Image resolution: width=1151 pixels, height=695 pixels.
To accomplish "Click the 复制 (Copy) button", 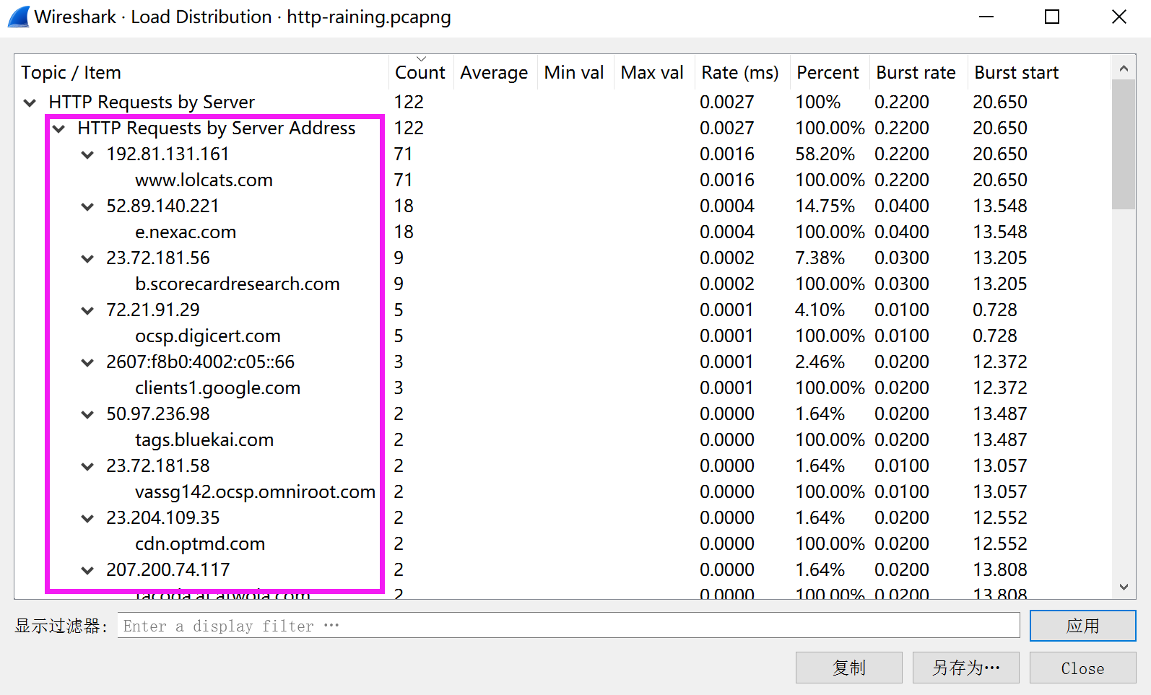I will [849, 668].
